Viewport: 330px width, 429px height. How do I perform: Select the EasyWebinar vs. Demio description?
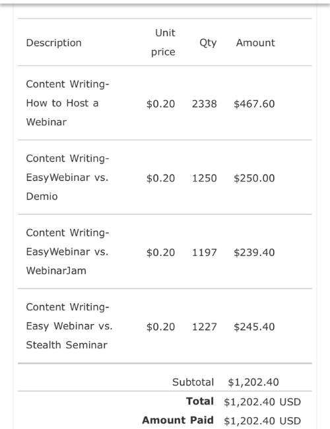pyautogui.click(x=67, y=178)
